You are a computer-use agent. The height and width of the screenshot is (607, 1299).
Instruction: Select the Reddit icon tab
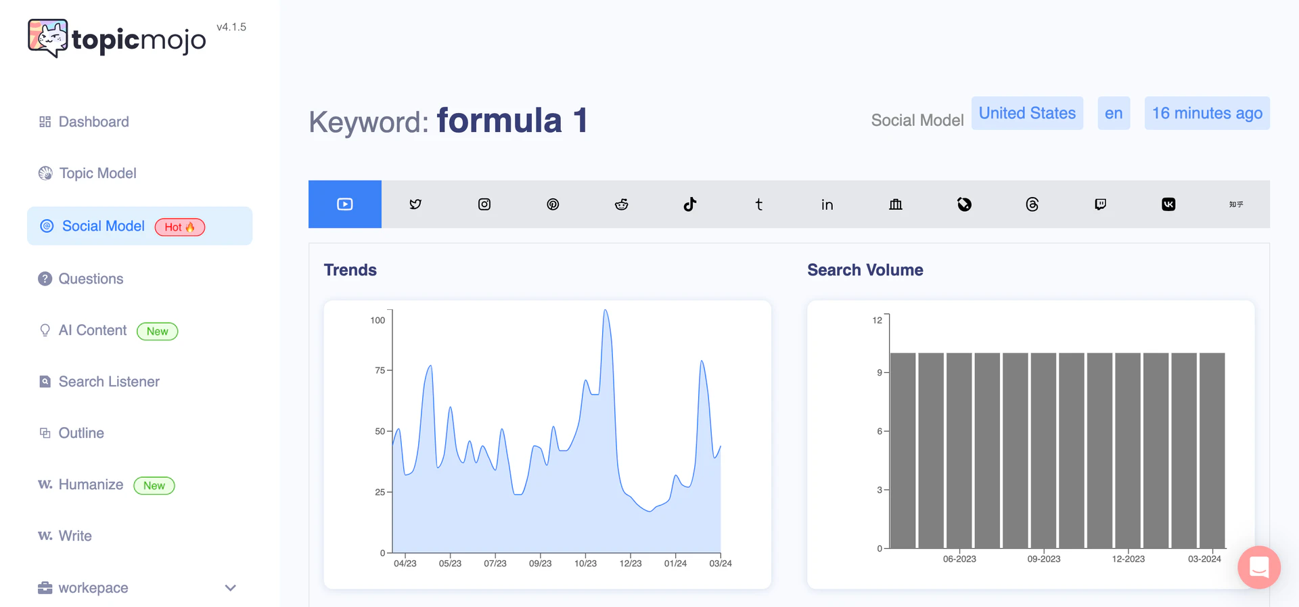[x=622, y=204]
